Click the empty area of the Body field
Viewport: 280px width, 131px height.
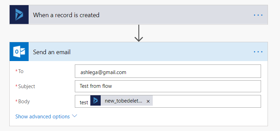point(206,102)
